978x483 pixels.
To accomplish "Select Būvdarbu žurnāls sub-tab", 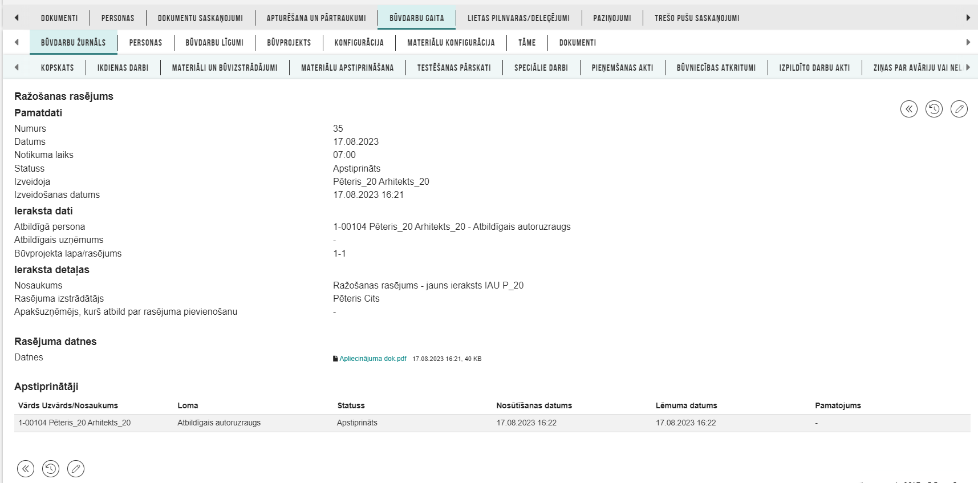I will coord(74,43).
